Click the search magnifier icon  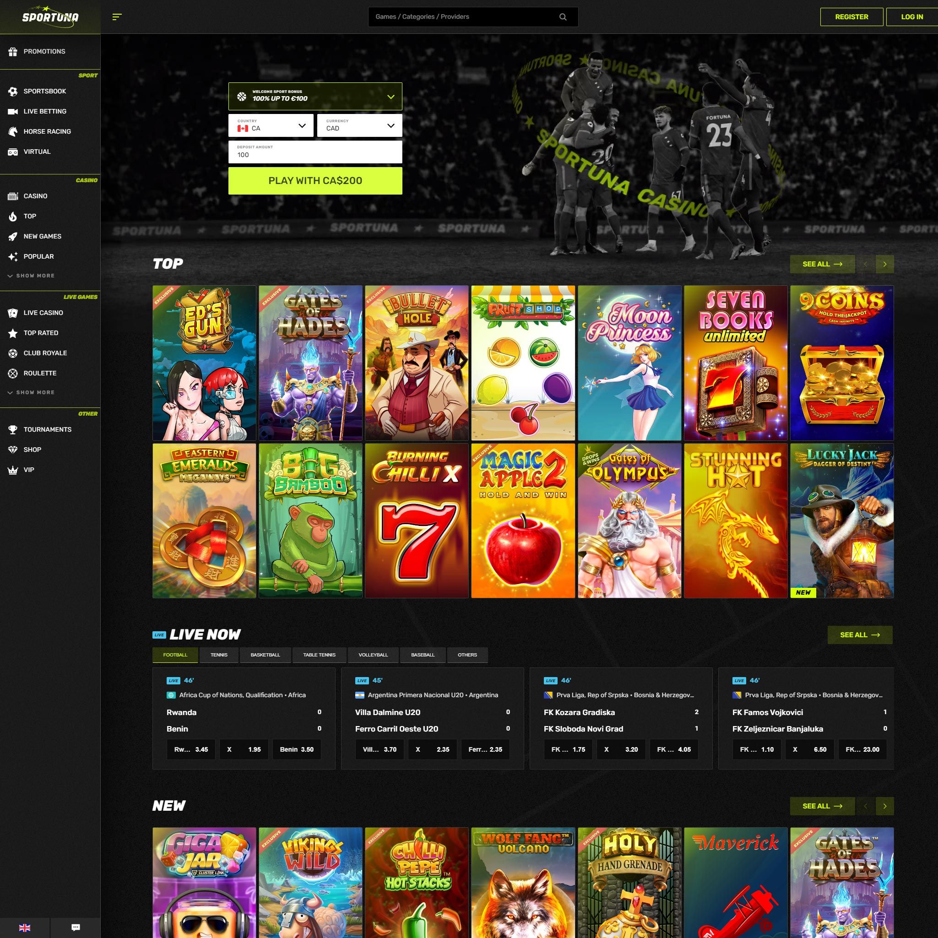[x=563, y=17]
